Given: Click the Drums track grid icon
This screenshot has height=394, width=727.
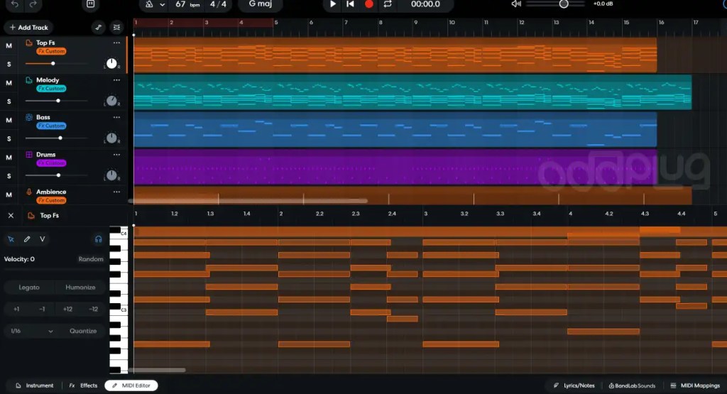Looking at the screenshot, I should [28, 154].
